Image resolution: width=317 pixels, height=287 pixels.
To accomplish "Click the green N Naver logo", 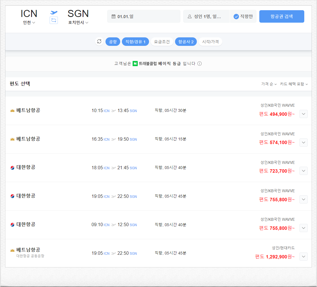I will tap(135, 64).
